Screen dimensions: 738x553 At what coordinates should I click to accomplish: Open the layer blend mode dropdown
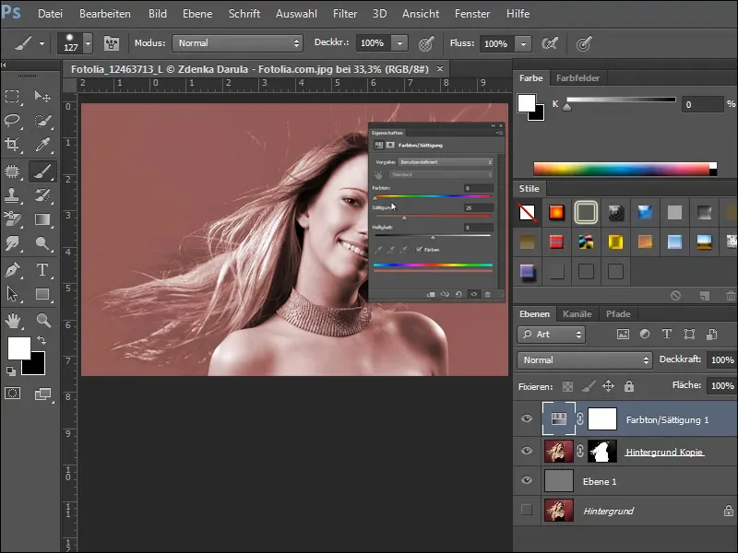point(584,360)
